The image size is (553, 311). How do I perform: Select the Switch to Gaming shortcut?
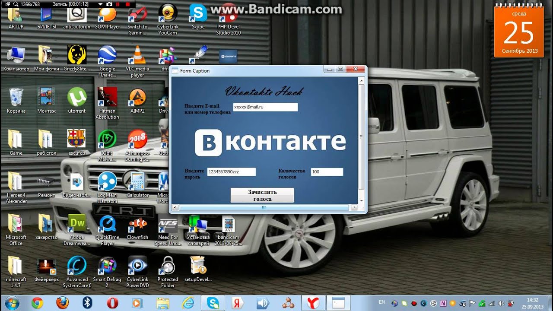tap(137, 21)
